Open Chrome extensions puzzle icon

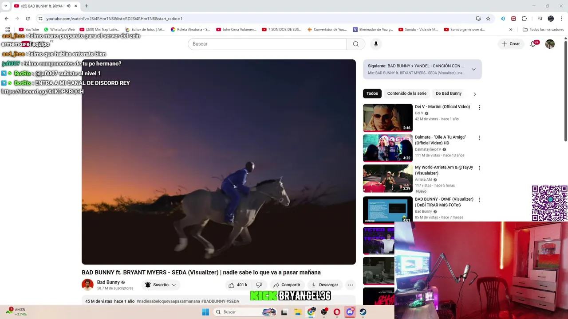(x=525, y=19)
